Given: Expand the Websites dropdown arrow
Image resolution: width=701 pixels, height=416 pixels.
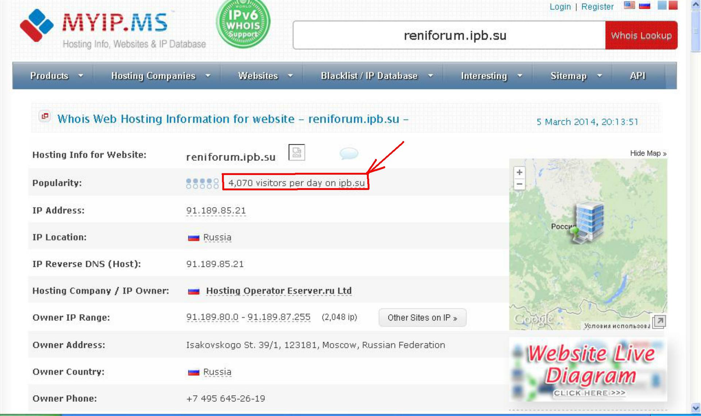Looking at the screenshot, I should pyautogui.click(x=290, y=75).
